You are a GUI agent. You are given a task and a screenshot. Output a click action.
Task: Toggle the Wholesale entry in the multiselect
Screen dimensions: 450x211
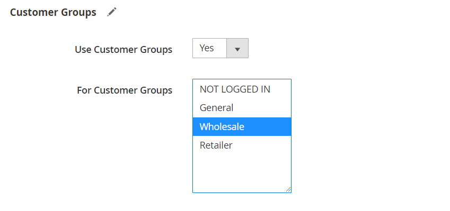tap(242, 126)
